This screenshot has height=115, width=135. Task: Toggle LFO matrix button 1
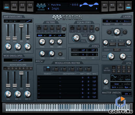tap(114, 68)
